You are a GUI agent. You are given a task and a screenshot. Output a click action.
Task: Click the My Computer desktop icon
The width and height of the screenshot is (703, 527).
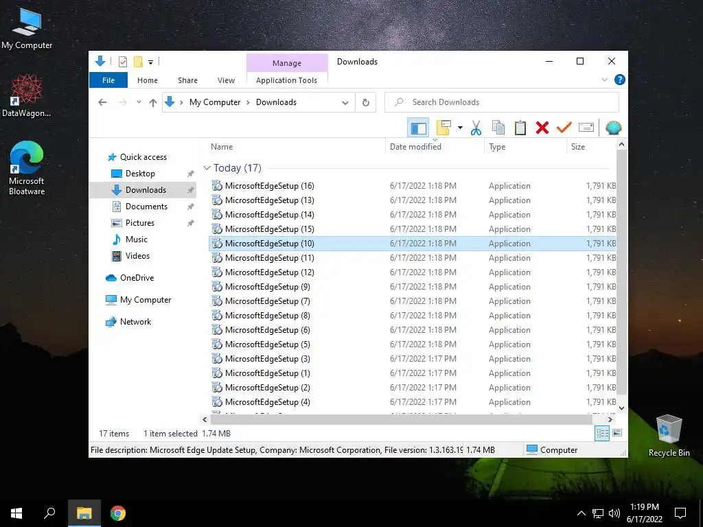27,29
